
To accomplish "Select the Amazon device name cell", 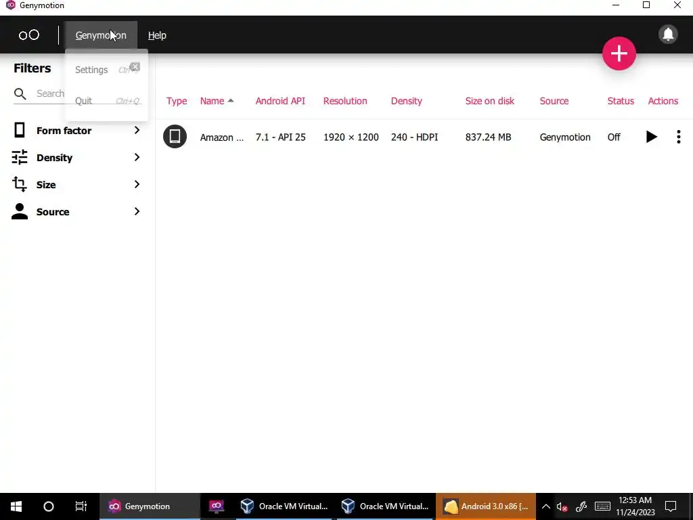I will (221, 137).
